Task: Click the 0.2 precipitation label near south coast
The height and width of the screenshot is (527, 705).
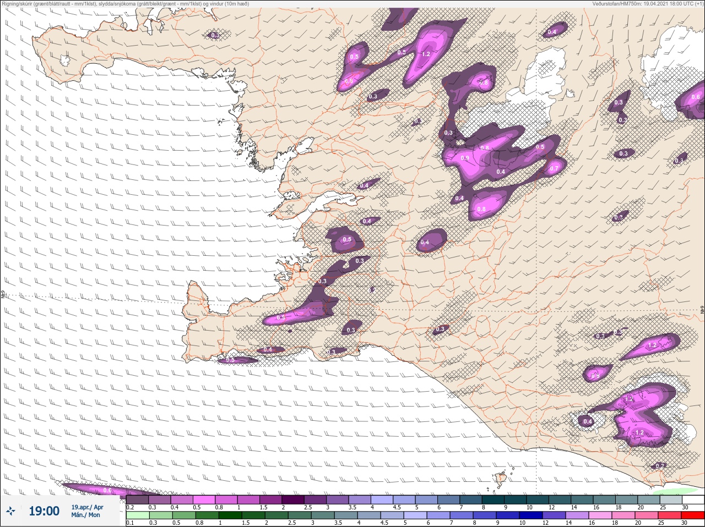Action: point(660,465)
